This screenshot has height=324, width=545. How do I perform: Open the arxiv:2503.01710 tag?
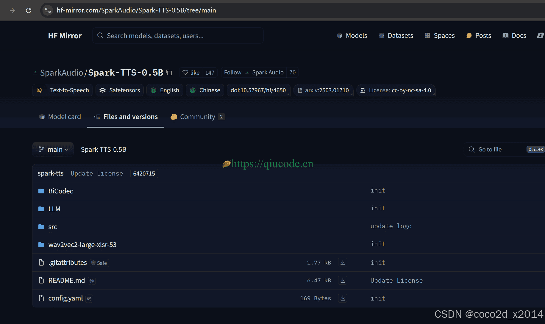[x=323, y=90]
